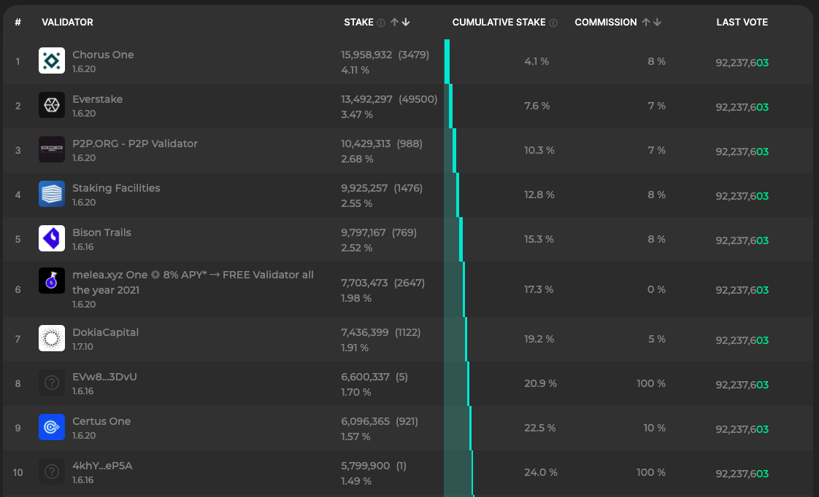This screenshot has width=819, height=497.
Task: Click Chorus One last vote 92,237,603
Action: [742, 63]
